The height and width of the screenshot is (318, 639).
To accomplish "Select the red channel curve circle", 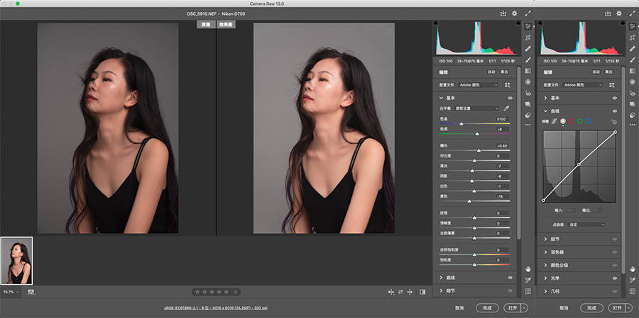I will [572, 122].
